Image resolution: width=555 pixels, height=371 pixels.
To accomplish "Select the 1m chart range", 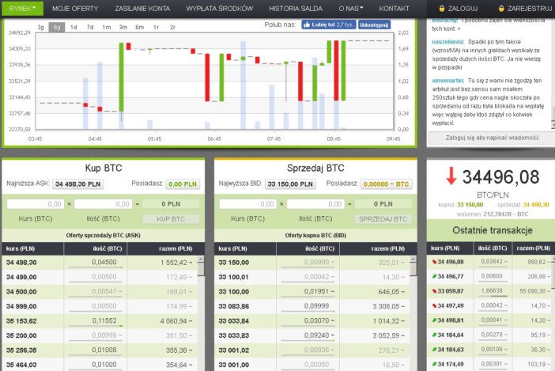I will click(107, 27).
